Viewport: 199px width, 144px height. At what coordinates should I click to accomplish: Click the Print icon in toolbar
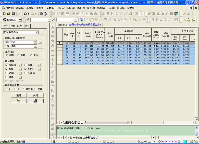[x=42, y=14]
